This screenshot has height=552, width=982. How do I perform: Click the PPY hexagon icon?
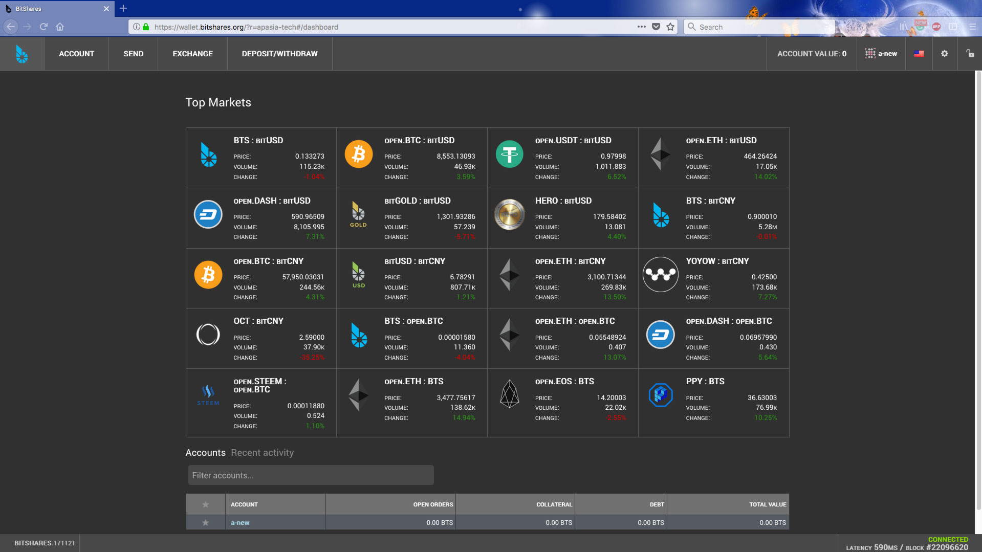(661, 395)
